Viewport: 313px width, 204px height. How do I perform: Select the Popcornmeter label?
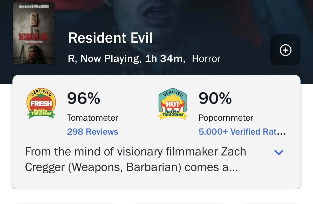tap(226, 118)
